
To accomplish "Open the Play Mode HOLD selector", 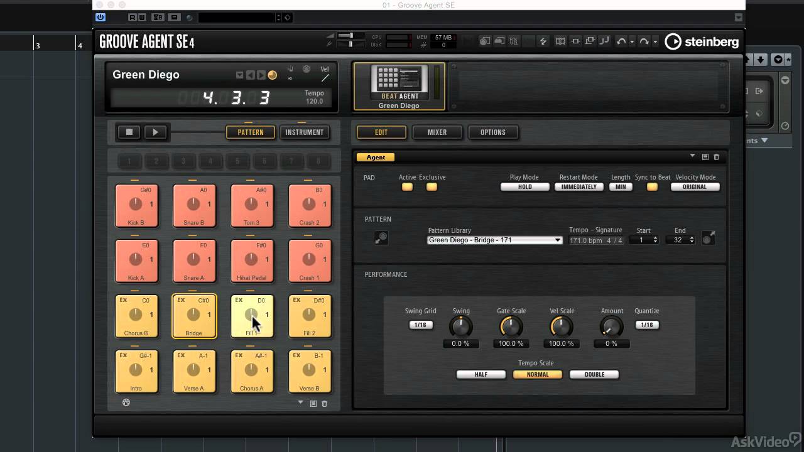I will click(524, 186).
